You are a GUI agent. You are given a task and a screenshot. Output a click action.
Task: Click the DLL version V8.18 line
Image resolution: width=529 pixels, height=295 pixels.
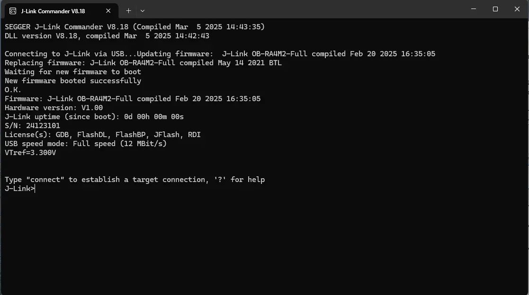[107, 36]
